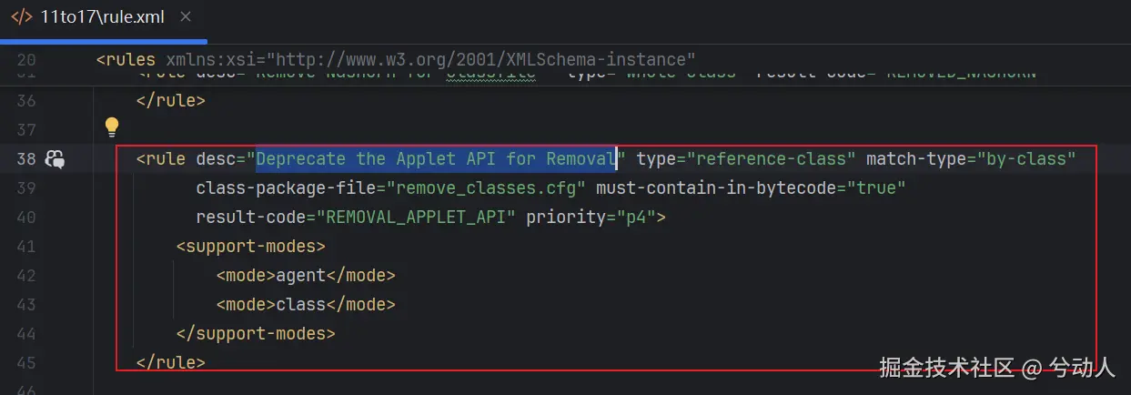Click the file reference "remove_classes.cfg"

[486, 188]
